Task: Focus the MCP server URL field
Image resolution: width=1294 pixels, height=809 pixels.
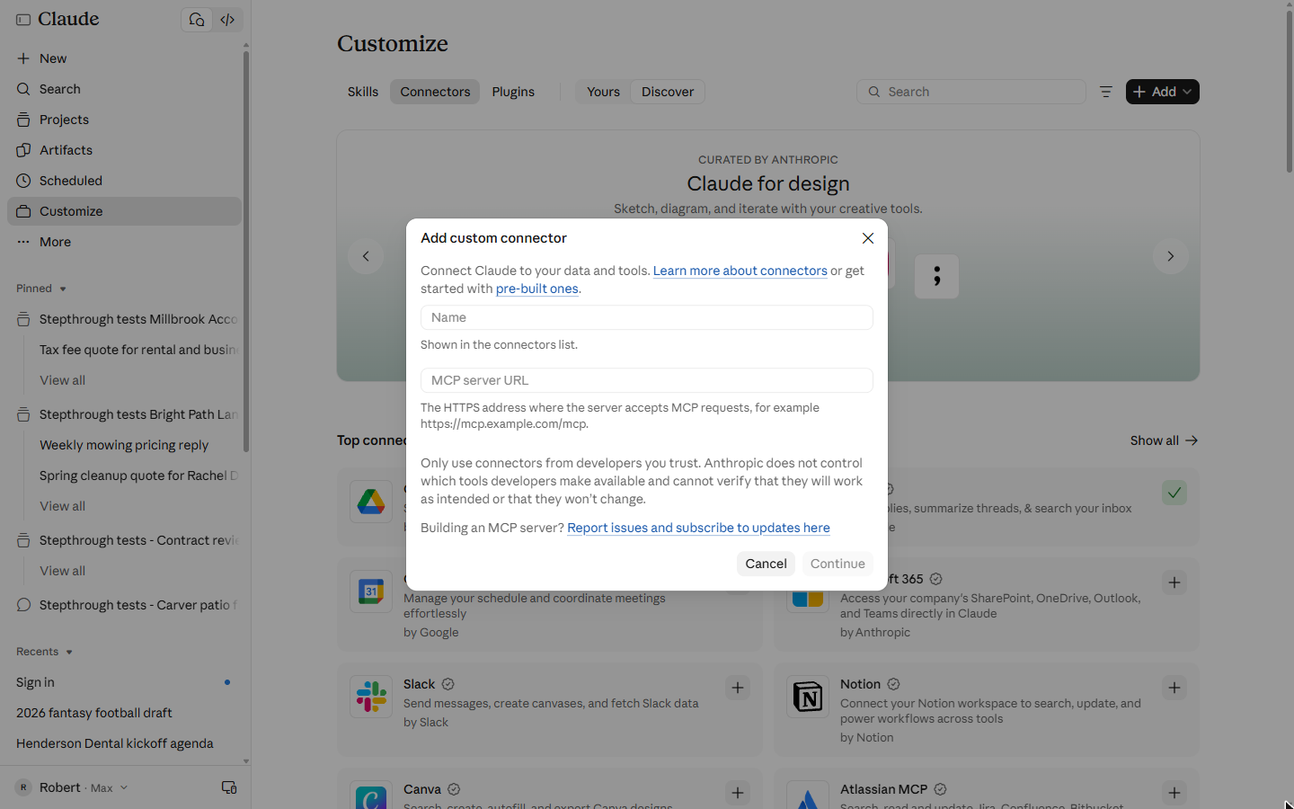Action: (647, 380)
